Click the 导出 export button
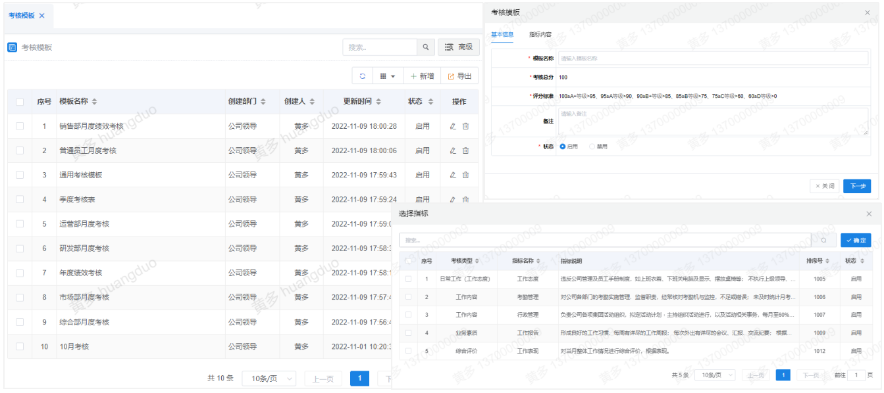This screenshot has width=884, height=393. tap(459, 76)
